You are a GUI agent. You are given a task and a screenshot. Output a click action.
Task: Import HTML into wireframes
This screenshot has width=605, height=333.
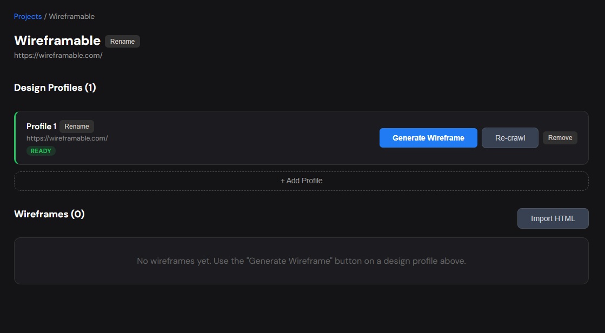coord(553,218)
